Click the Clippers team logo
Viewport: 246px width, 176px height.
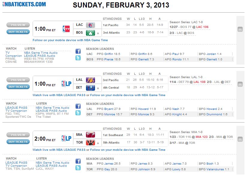click(x=90, y=25)
